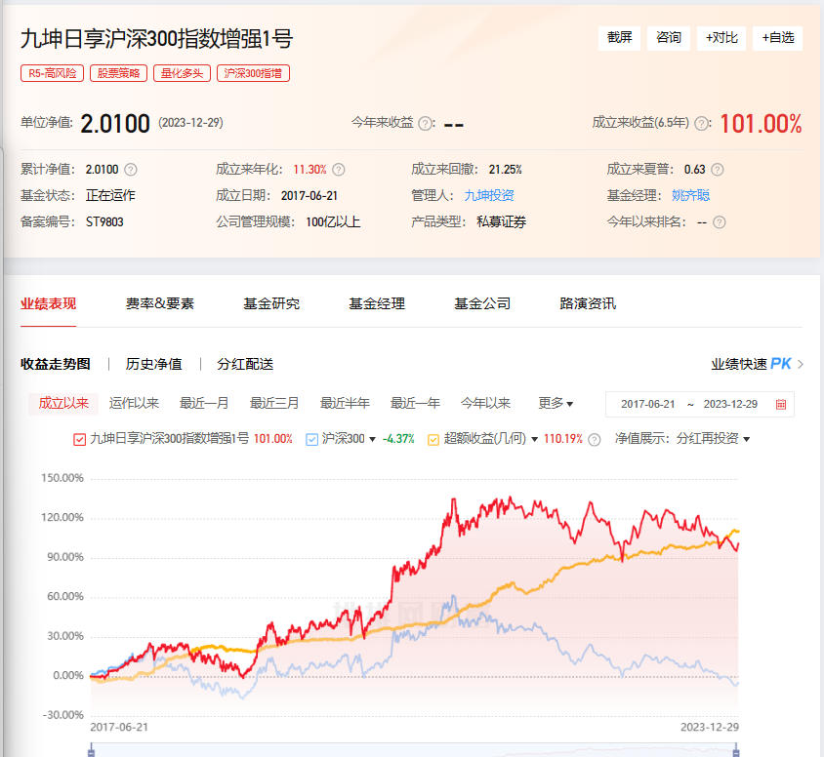Screen dimensions: 824x757
Task: Click the fund title 九坤日享沪深300指数增强1号
Action: click(156, 39)
